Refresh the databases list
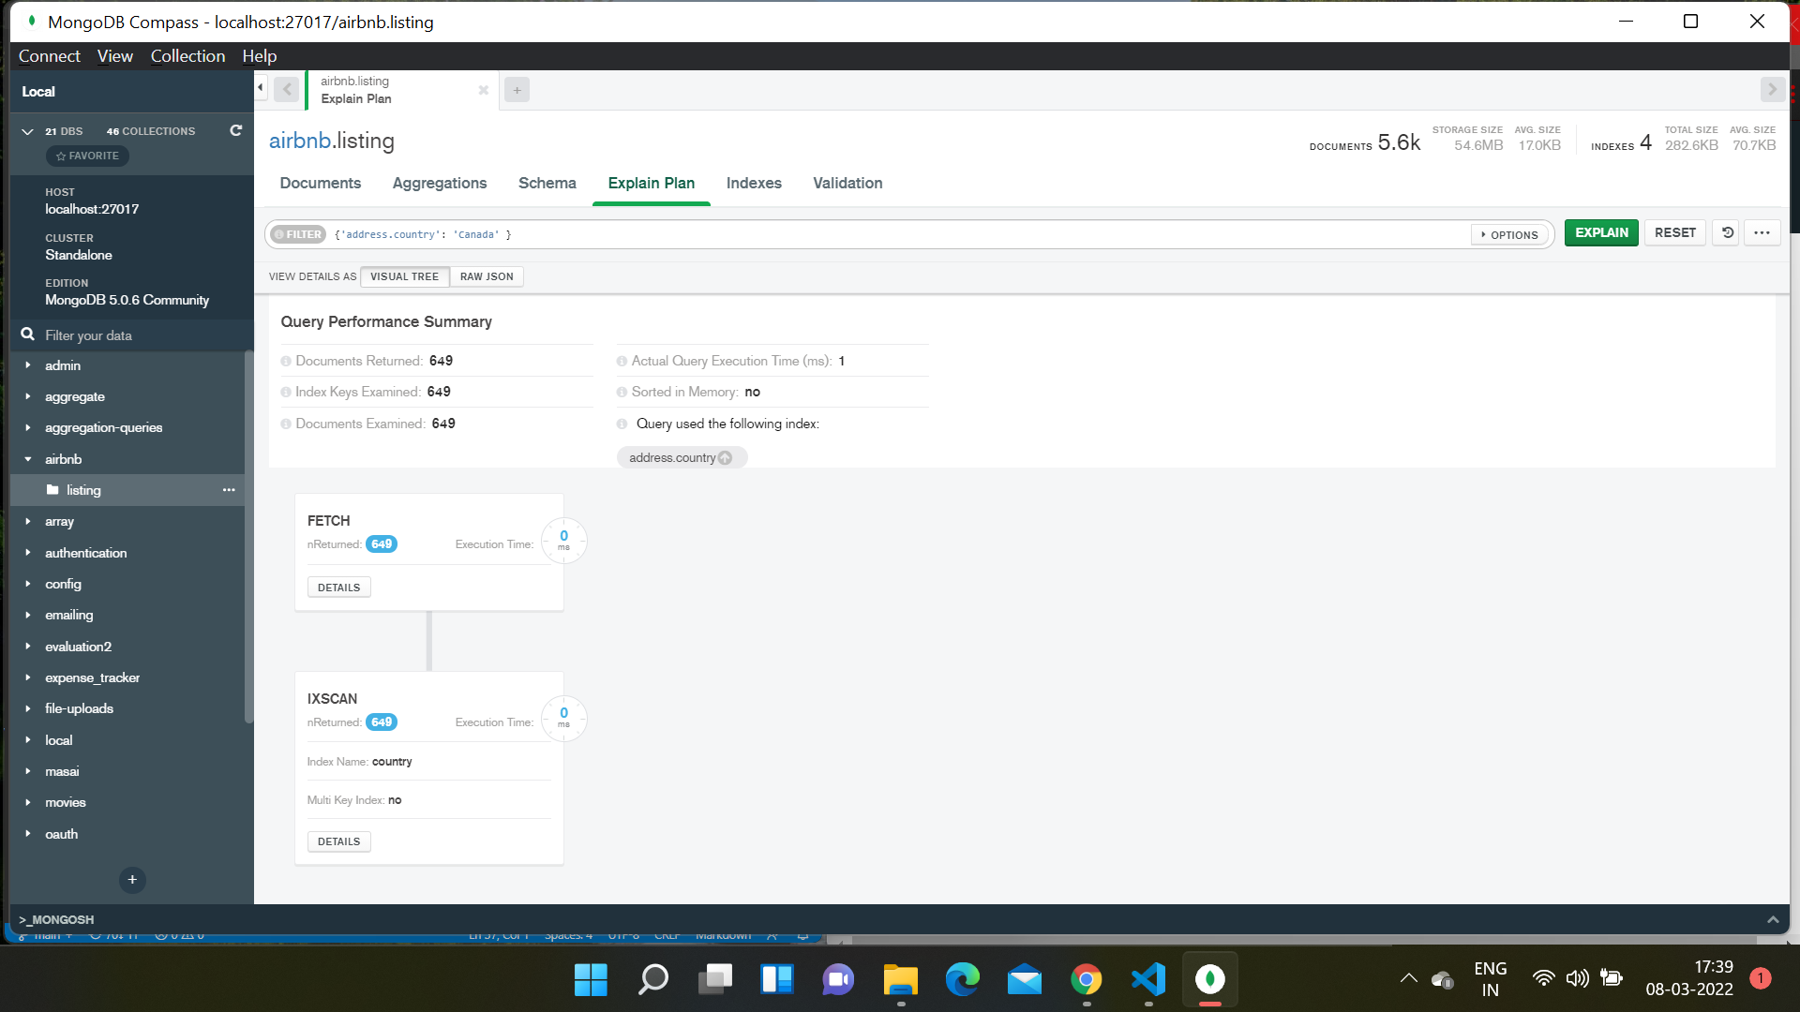Image resolution: width=1800 pixels, height=1012 pixels. pyautogui.click(x=235, y=130)
